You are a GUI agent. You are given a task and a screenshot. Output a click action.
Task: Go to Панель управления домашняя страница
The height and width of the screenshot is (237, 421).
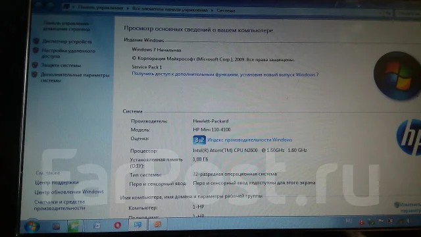coord(66,26)
